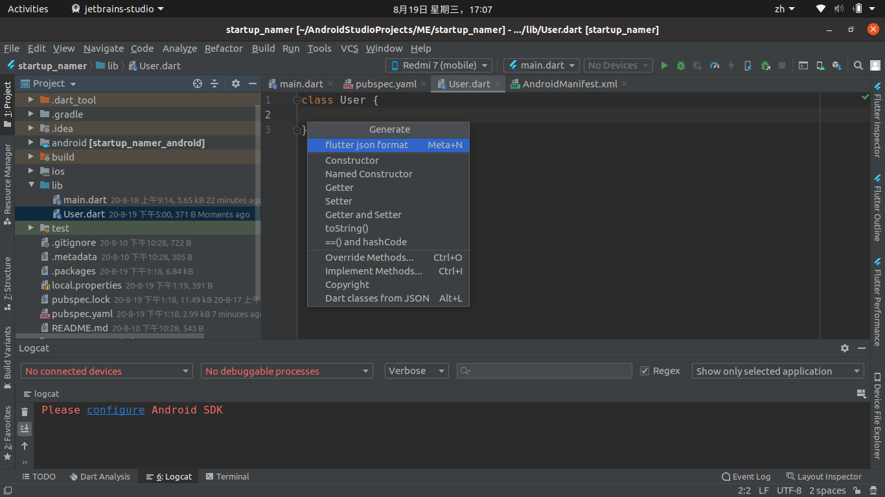Click the logcat search input field
The image size is (885, 497).
click(544, 371)
